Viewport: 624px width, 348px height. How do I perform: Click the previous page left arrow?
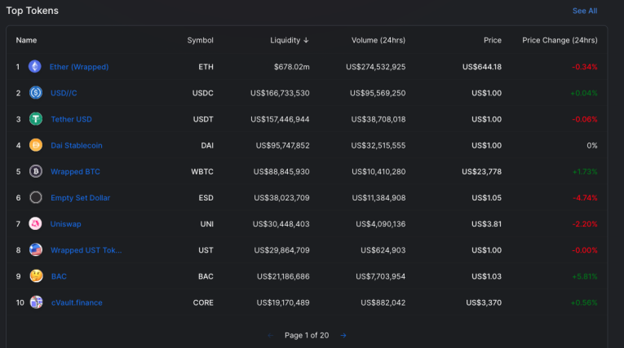pyautogui.click(x=271, y=335)
